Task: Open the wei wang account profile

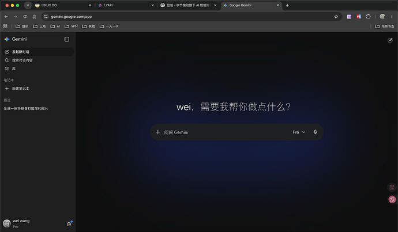Action: pos(16,223)
